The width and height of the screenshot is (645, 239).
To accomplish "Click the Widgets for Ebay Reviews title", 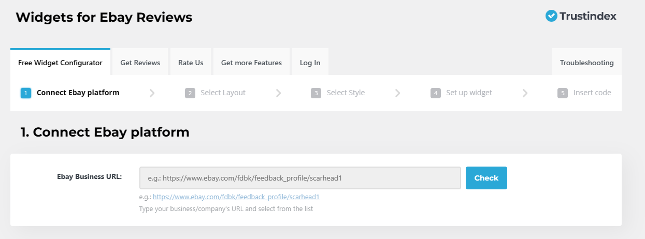I will pos(104,18).
